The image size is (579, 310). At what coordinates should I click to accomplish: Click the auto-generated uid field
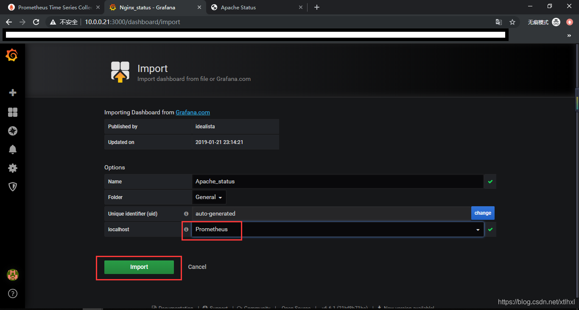[331, 213]
